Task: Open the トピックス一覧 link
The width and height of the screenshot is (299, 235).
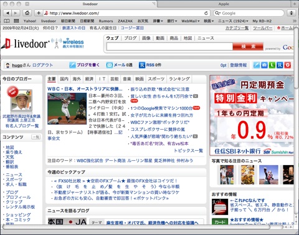Action: (188, 151)
